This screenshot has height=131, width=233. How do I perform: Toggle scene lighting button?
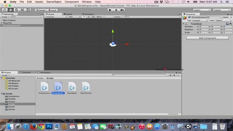(x=88, y=17)
